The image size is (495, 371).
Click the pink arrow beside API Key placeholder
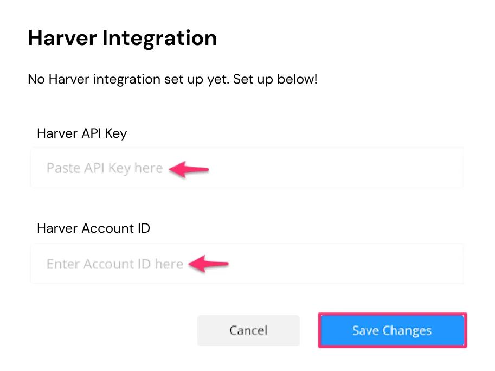189,169
